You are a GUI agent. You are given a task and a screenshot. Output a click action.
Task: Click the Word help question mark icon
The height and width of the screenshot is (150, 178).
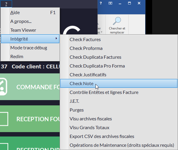[x=100, y=3]
